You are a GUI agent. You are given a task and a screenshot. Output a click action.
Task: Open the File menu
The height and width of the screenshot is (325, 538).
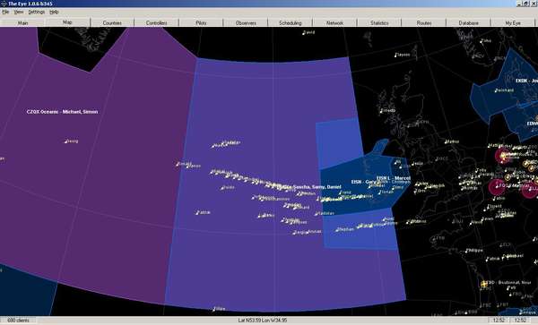pyautogui.click(x=5, y=12)
